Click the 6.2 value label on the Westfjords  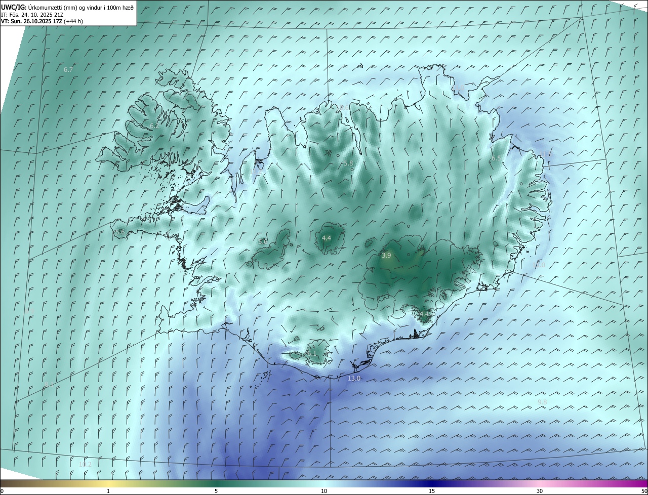coord(154,126)
